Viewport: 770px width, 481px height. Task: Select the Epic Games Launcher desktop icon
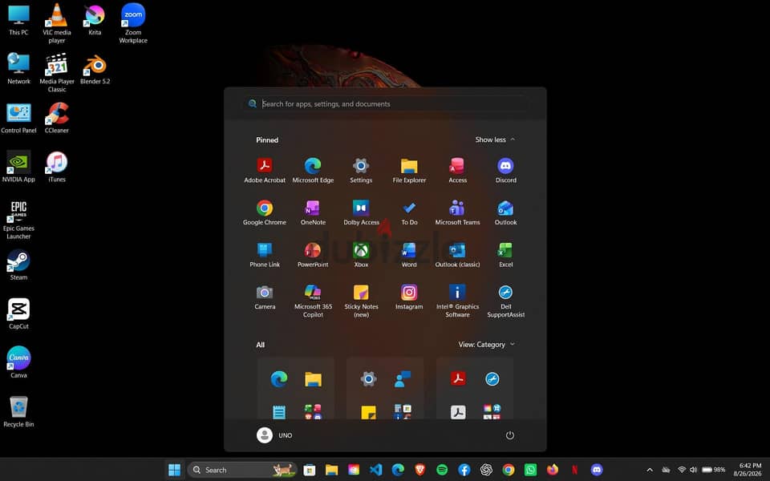pos(18,220)
